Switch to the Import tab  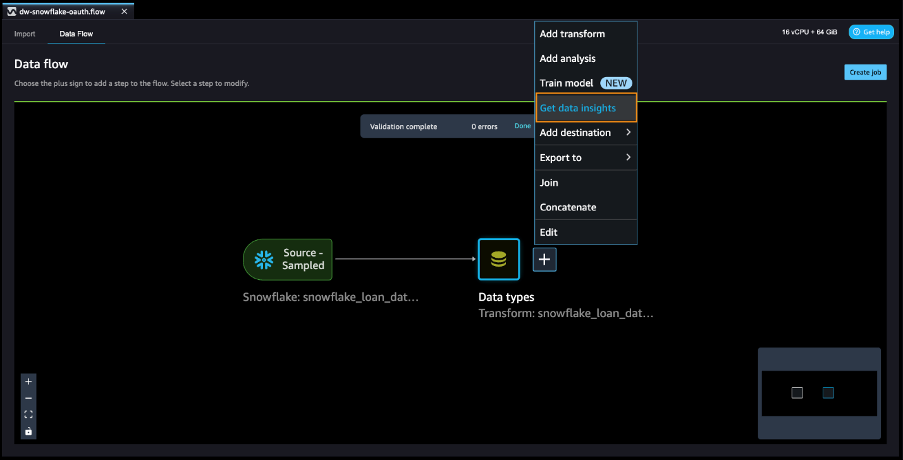click(x=25, y=33)
